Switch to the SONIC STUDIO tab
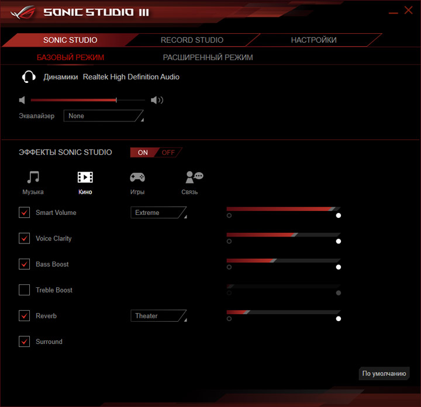This screenshot has height=407, width=421. [x=70, y=40]
